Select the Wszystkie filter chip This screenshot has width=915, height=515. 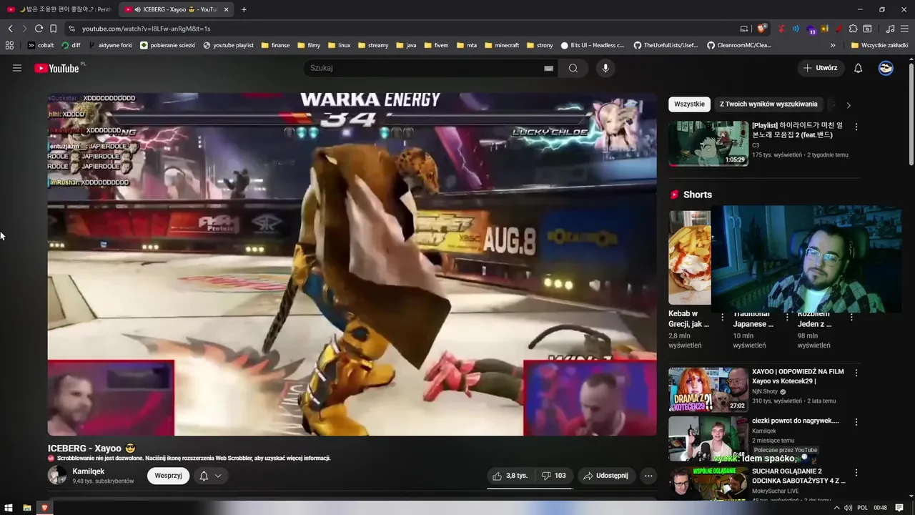(689, 104)
